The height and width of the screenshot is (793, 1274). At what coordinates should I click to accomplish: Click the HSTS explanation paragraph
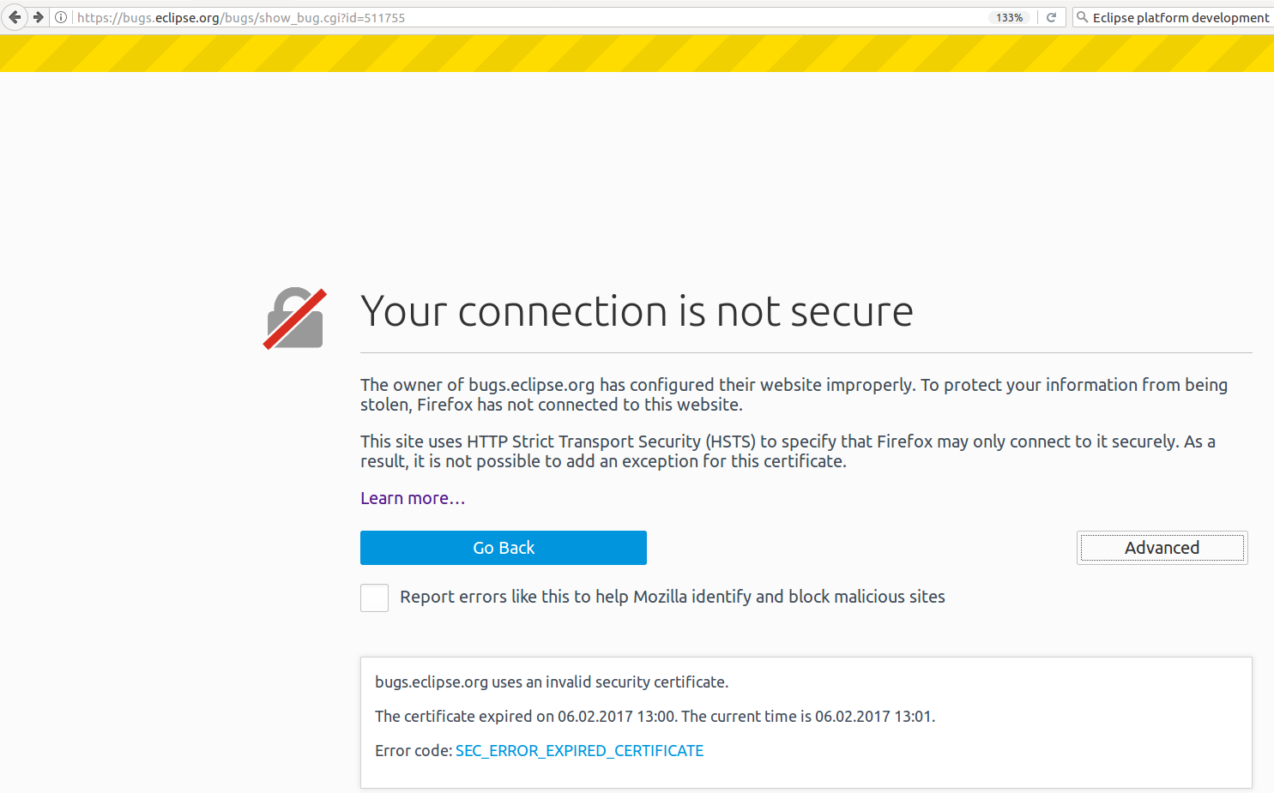tap(788, 451)
